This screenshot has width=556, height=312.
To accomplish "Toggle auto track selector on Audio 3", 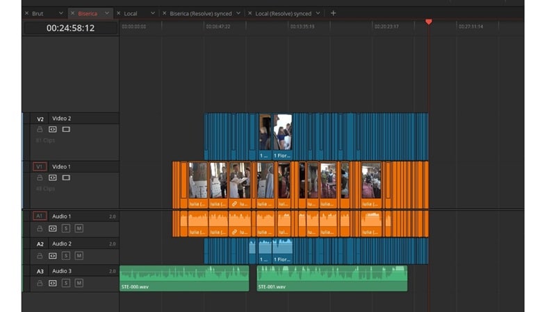I will [x=53, y=283].
